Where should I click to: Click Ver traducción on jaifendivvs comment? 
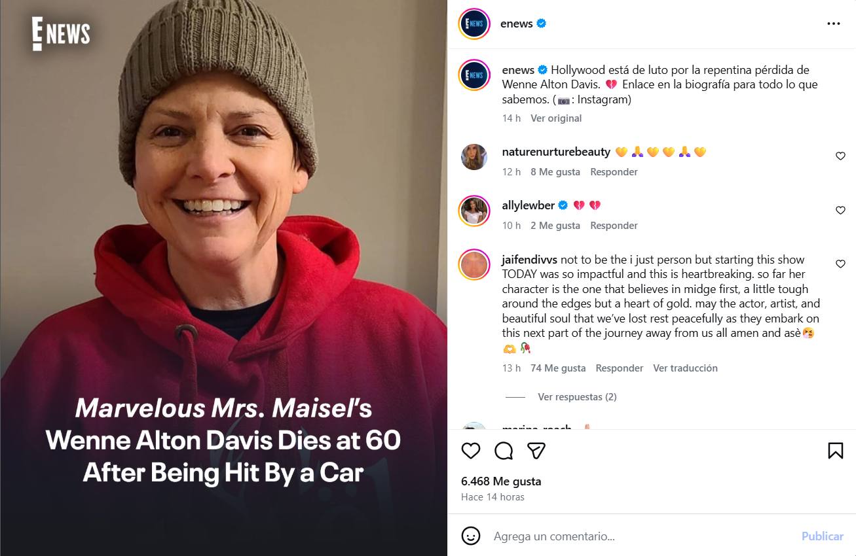pos(685,368)
